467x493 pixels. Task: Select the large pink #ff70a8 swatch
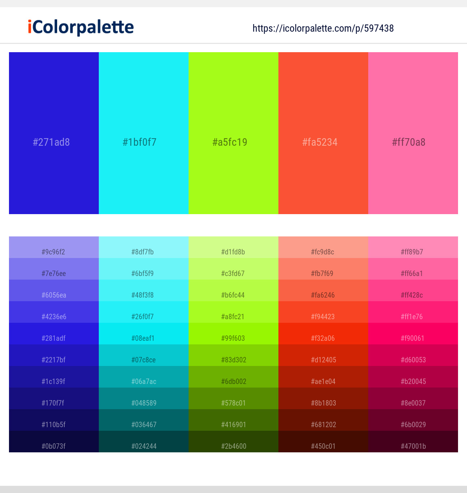[413, 133]
